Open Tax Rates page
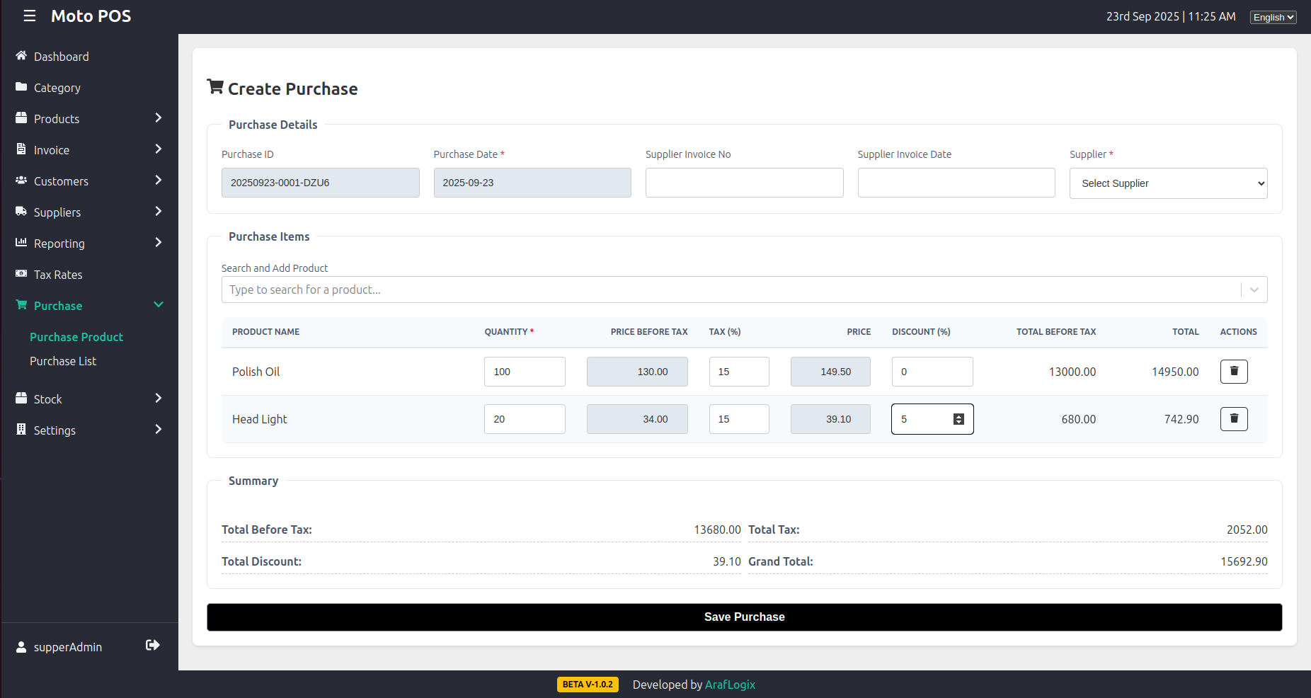 coord(57,275)
